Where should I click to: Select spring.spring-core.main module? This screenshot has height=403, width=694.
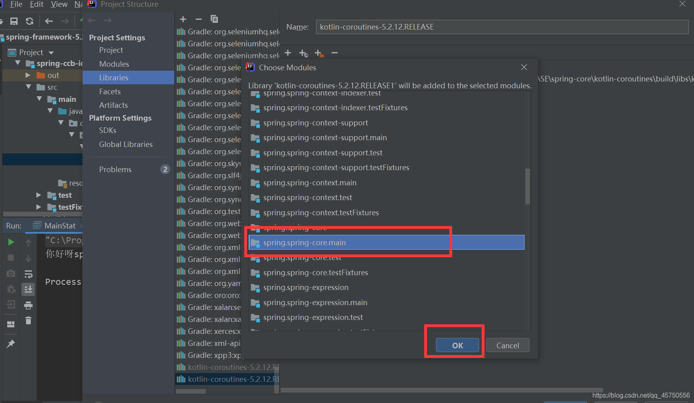pyautogui.click(x=387, y=242)
